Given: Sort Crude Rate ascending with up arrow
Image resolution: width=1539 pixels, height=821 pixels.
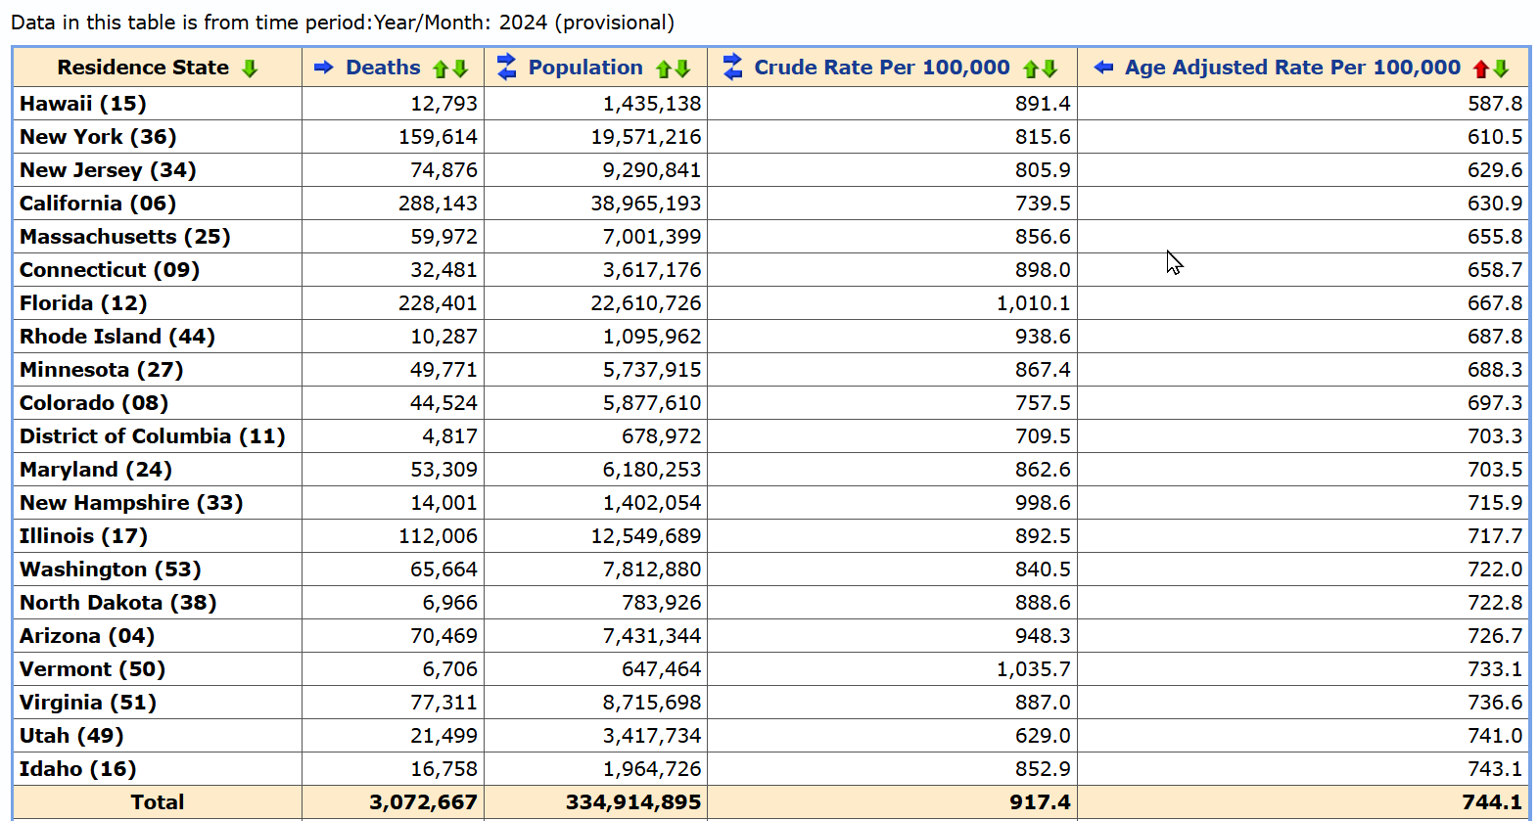Looking at the screenshot, I should point(1030,68).
